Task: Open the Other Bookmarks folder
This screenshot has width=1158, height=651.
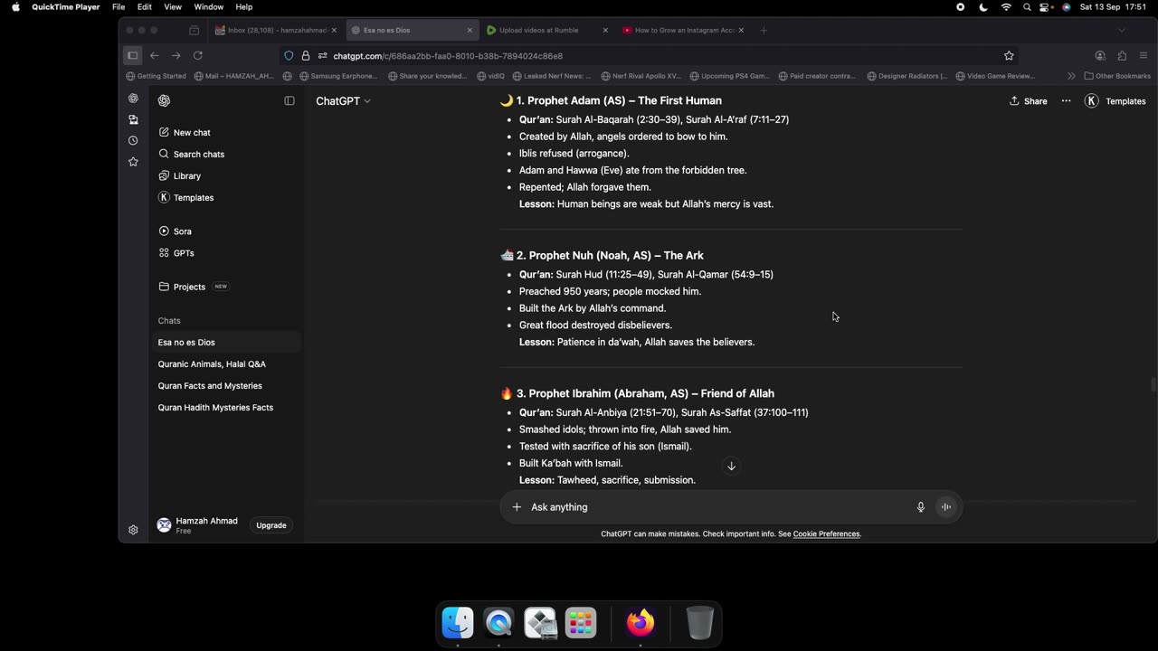Action: tap(1117, 76)
